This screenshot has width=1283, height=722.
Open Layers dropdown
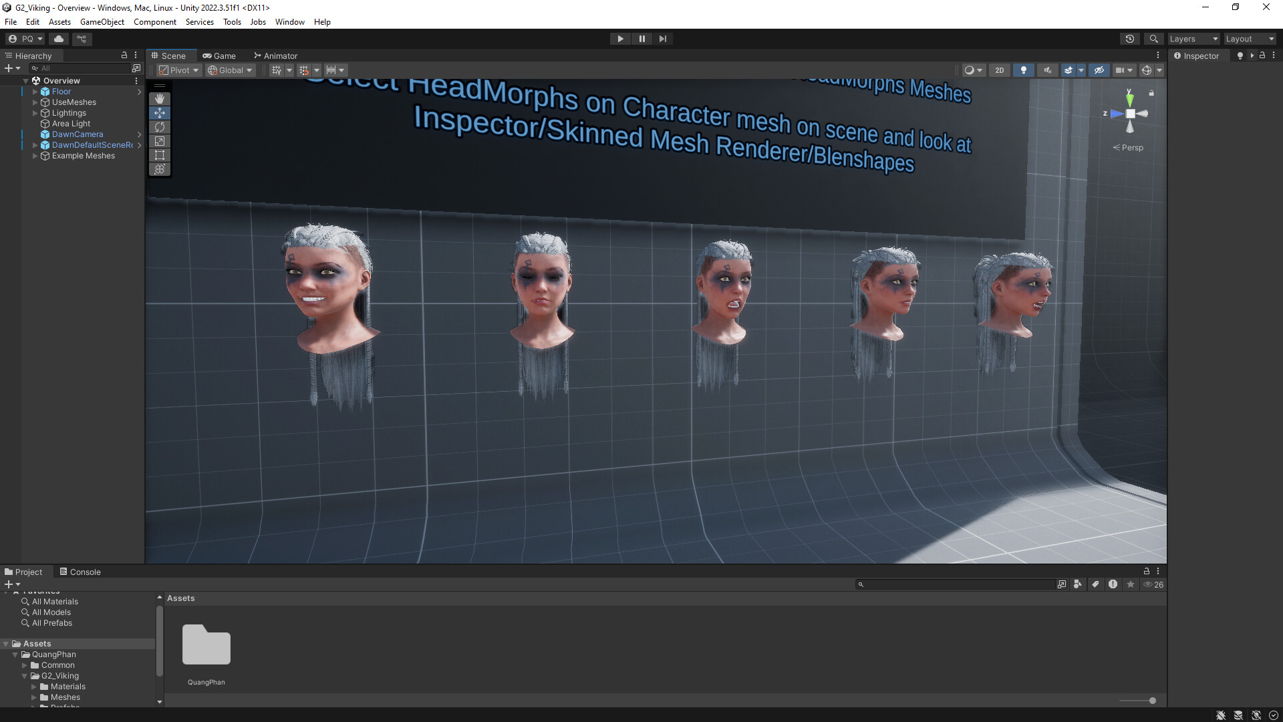click(x=1193, y=39)
